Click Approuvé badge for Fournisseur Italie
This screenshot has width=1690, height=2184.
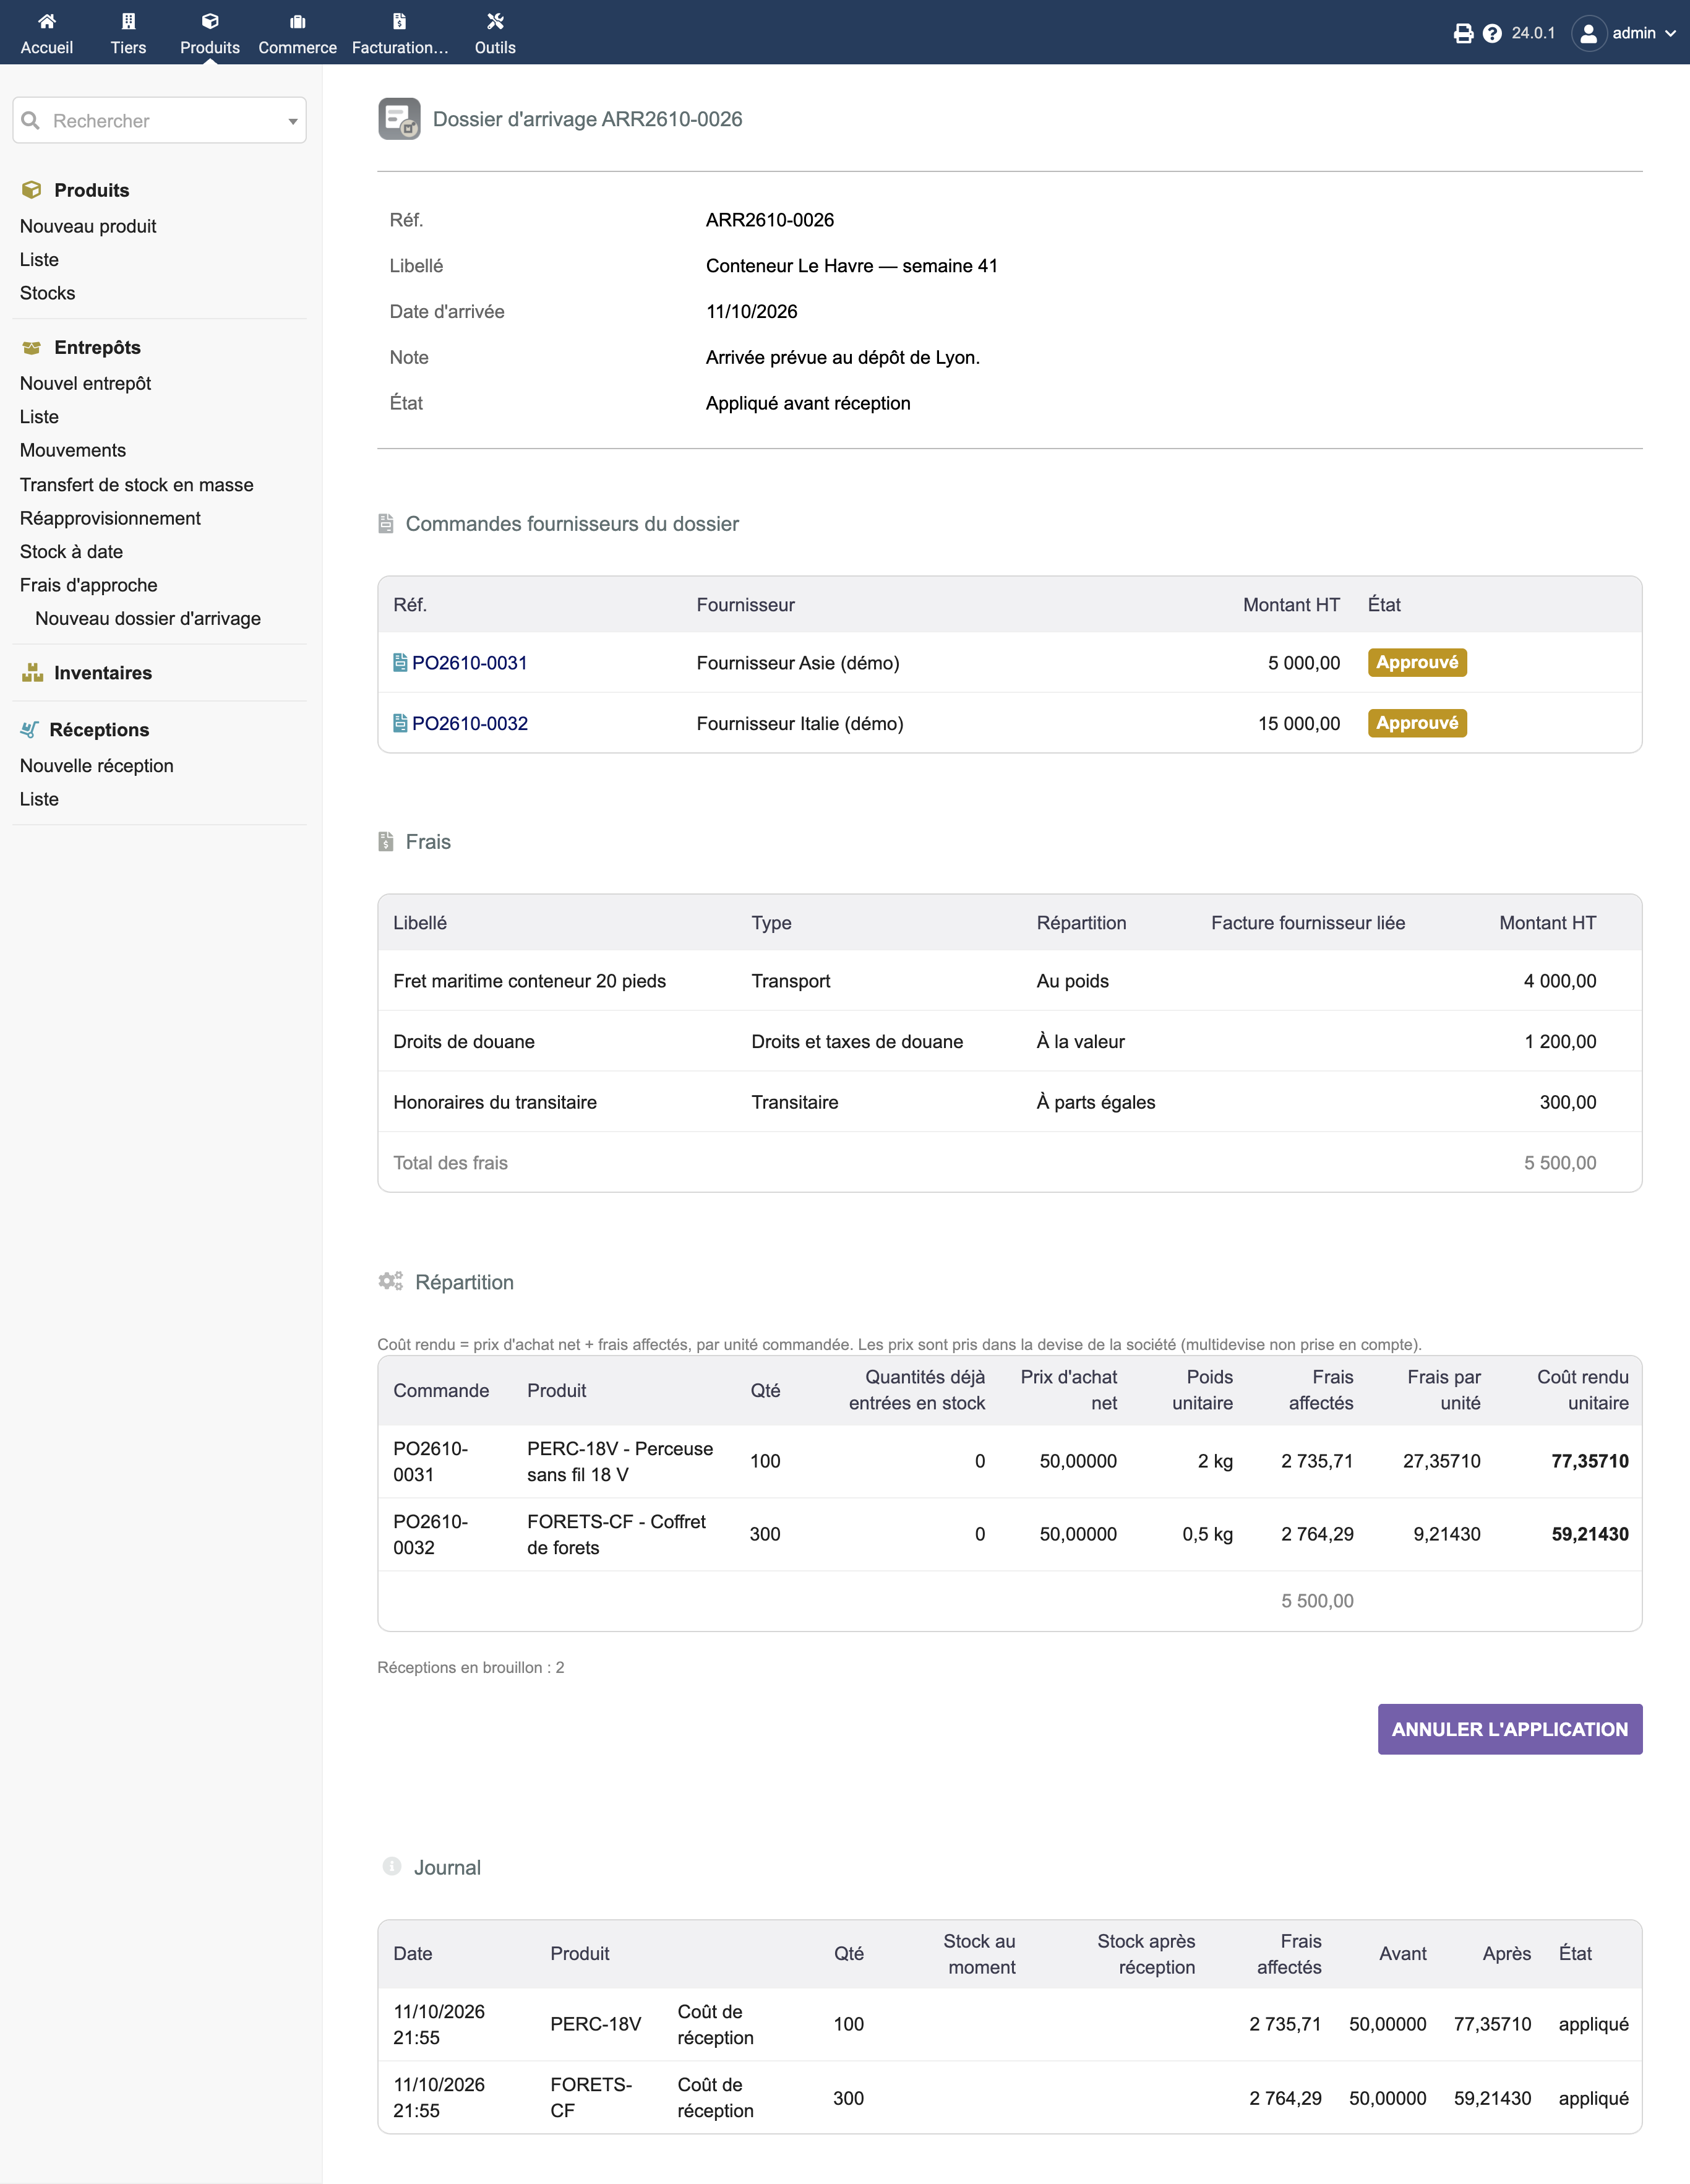pos(1417,723)
